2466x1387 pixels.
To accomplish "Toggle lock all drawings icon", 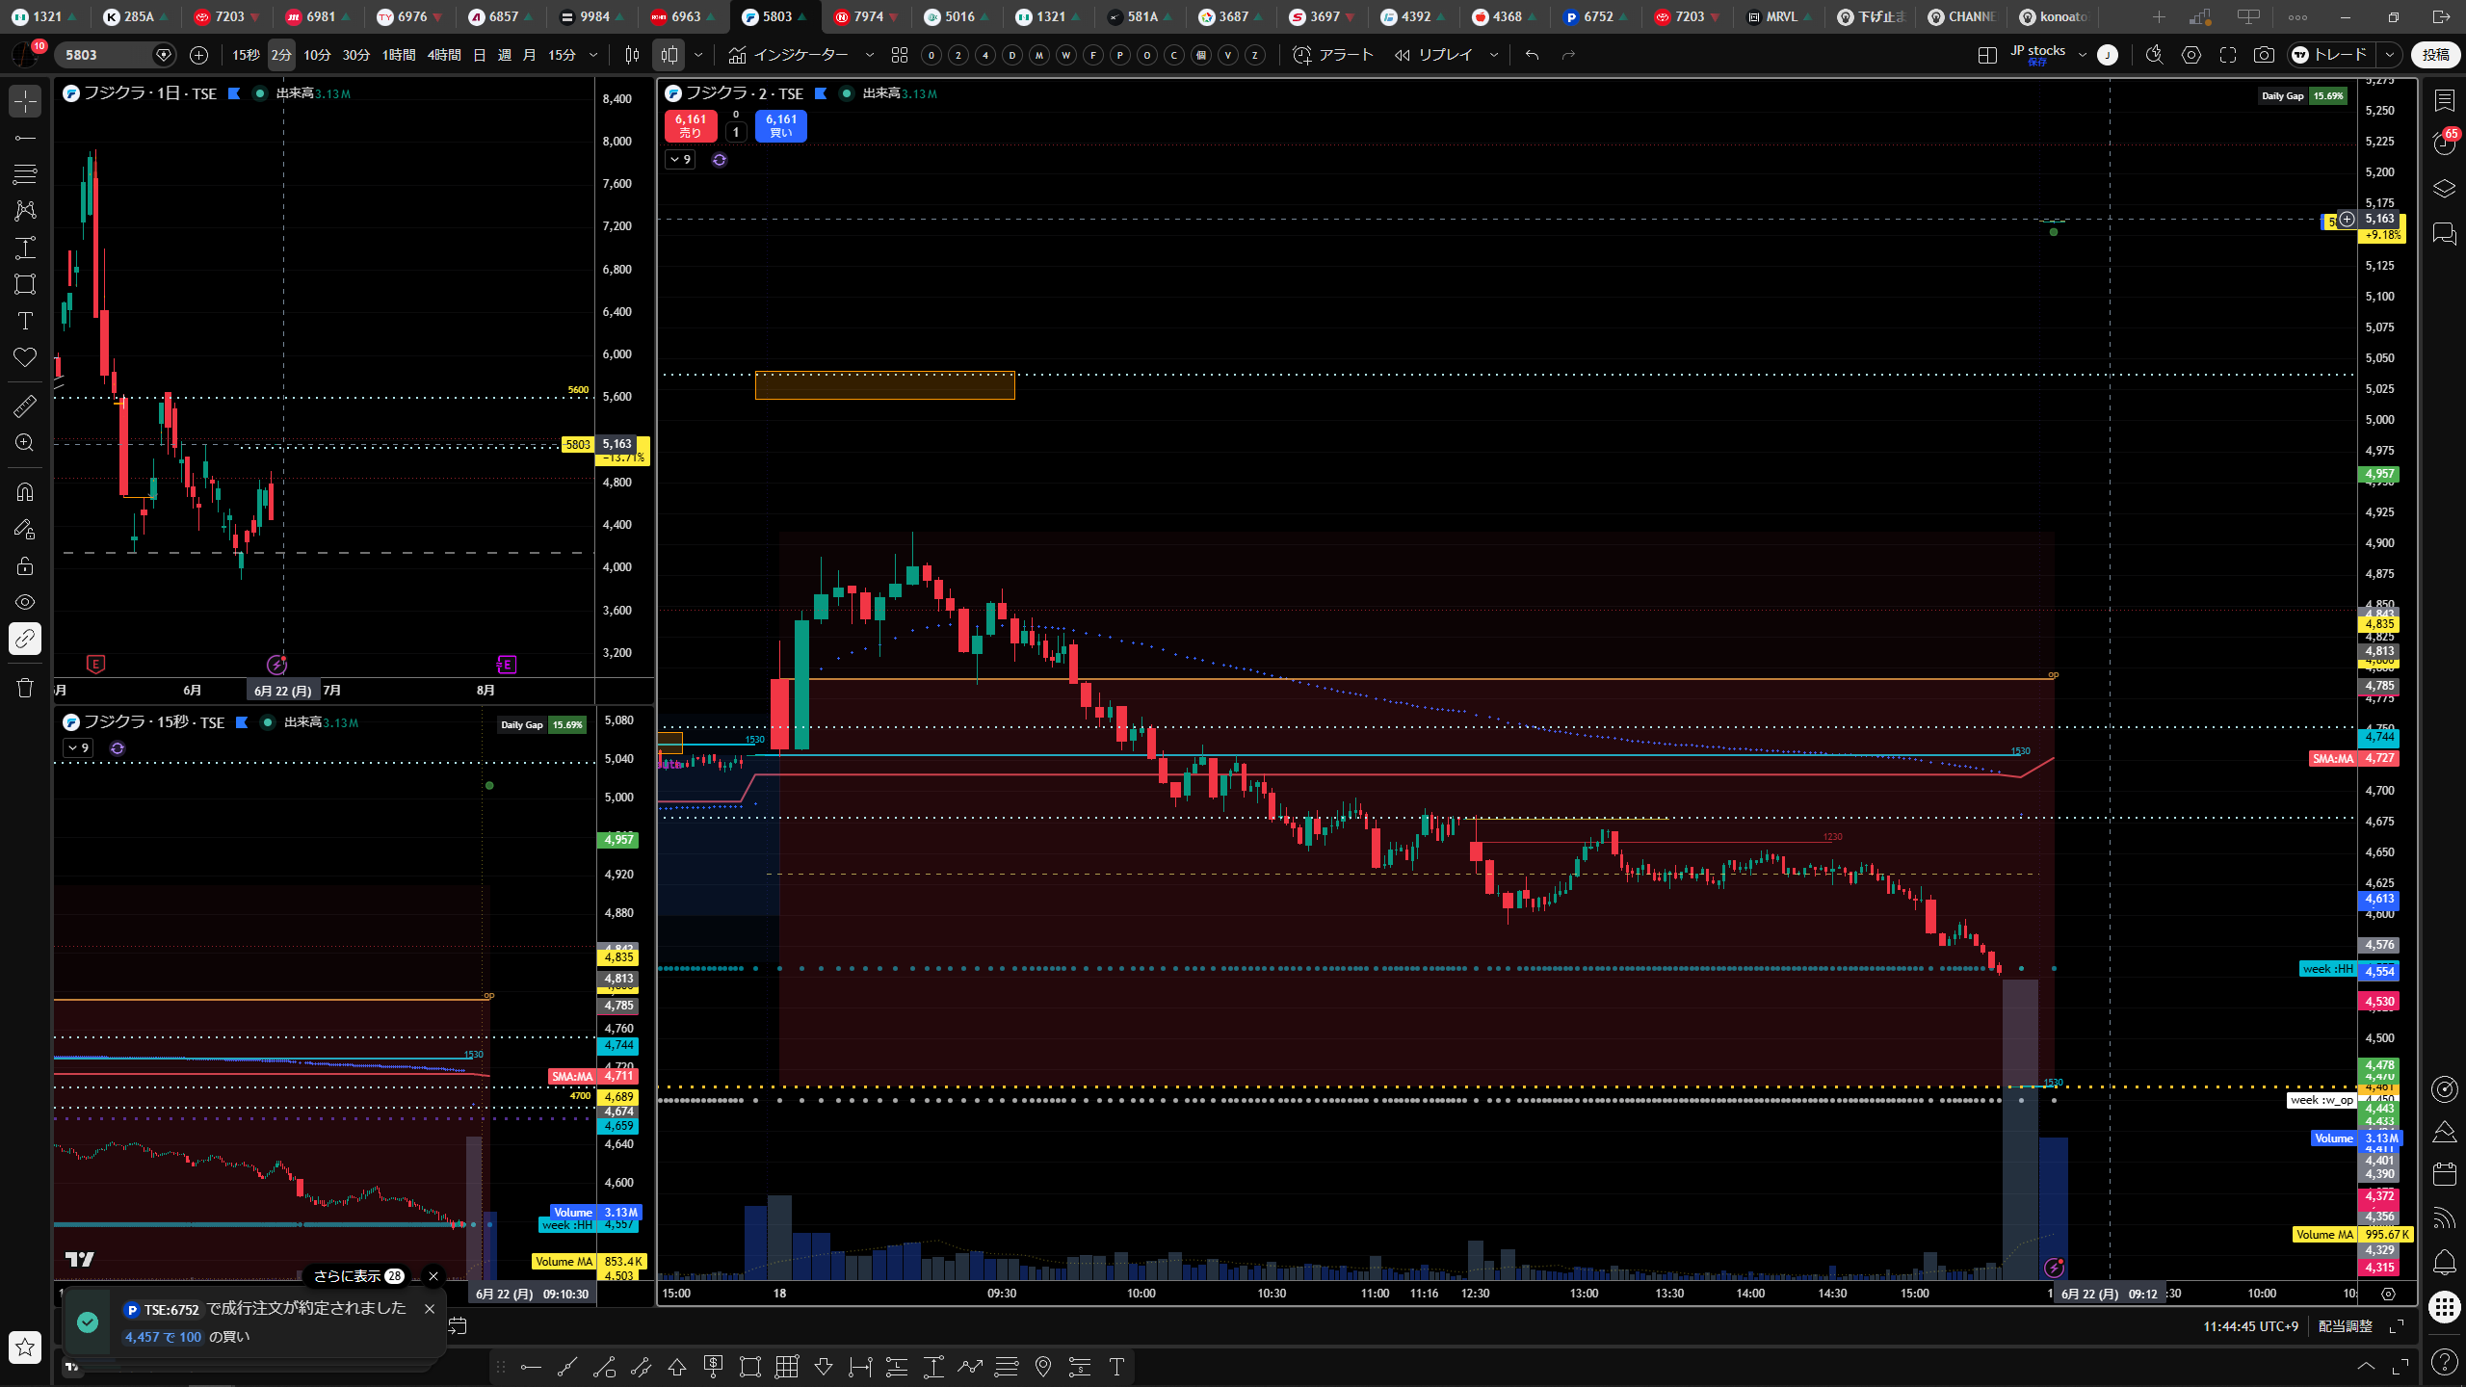I will coord(25,565).
